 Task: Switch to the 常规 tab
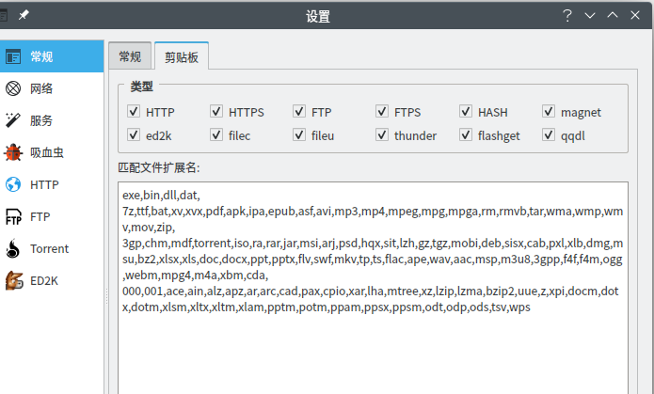coord(130,56)
